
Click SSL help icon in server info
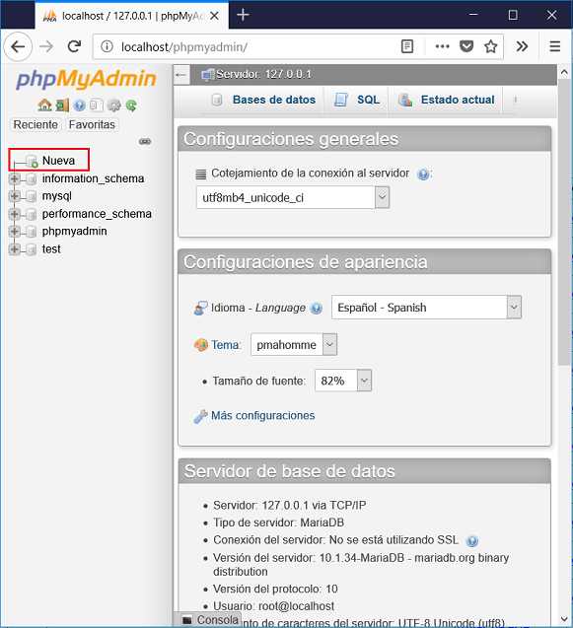[x=472, y=541]
